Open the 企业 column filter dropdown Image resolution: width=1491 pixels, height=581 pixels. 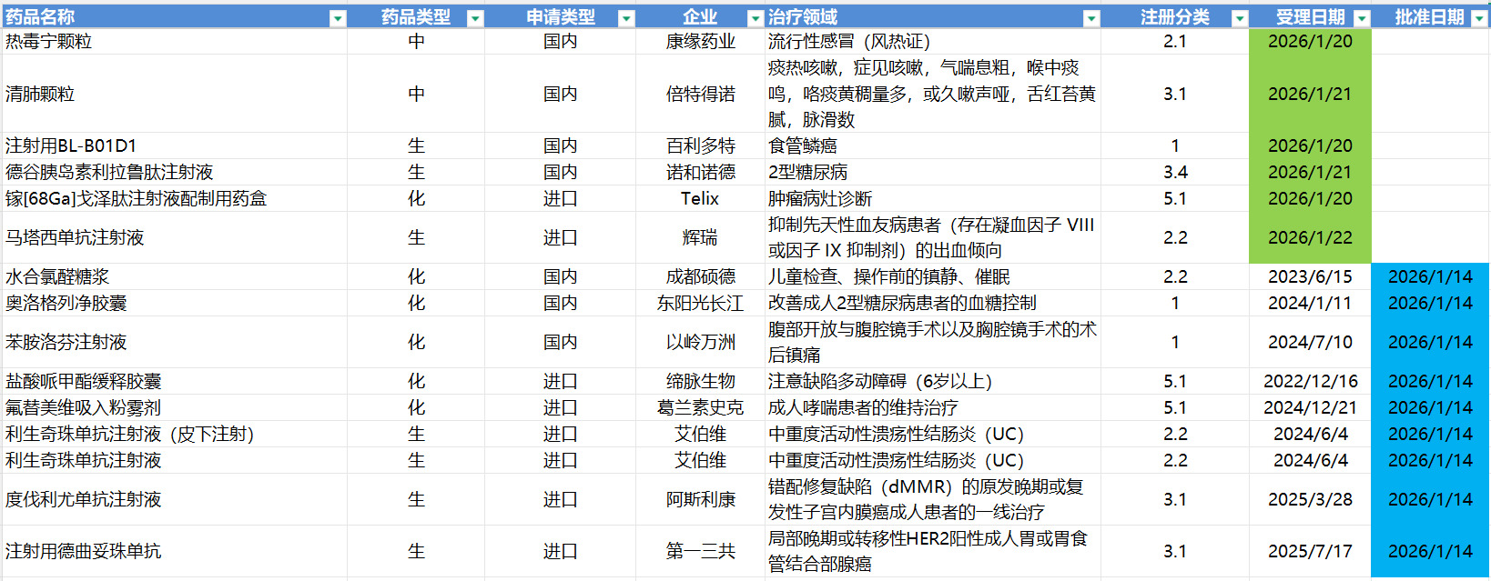(755, 18)
